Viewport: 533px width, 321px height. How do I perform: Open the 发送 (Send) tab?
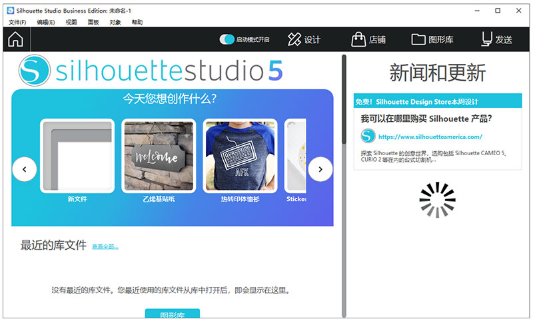point(496,39)
